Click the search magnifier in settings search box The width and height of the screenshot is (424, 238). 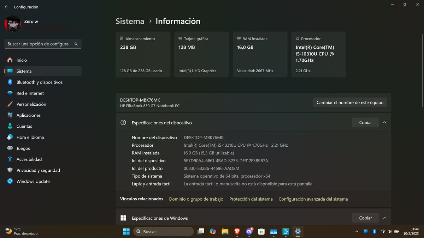tap(76, 44)
